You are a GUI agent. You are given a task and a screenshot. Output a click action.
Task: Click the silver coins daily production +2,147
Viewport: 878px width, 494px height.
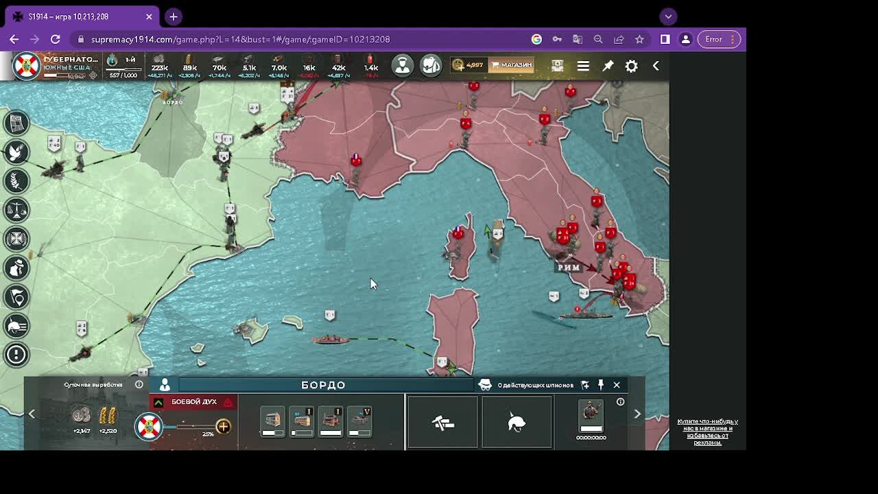pyautogui.click(x=82, y=420)
